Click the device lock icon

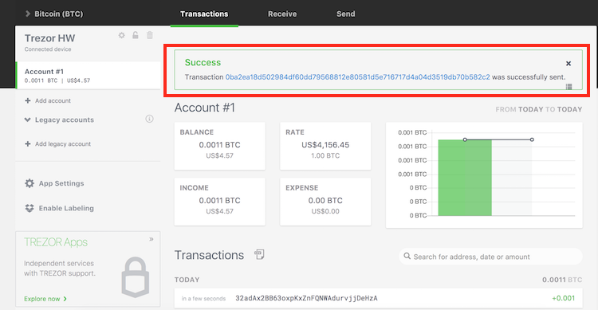click(136, 35)
